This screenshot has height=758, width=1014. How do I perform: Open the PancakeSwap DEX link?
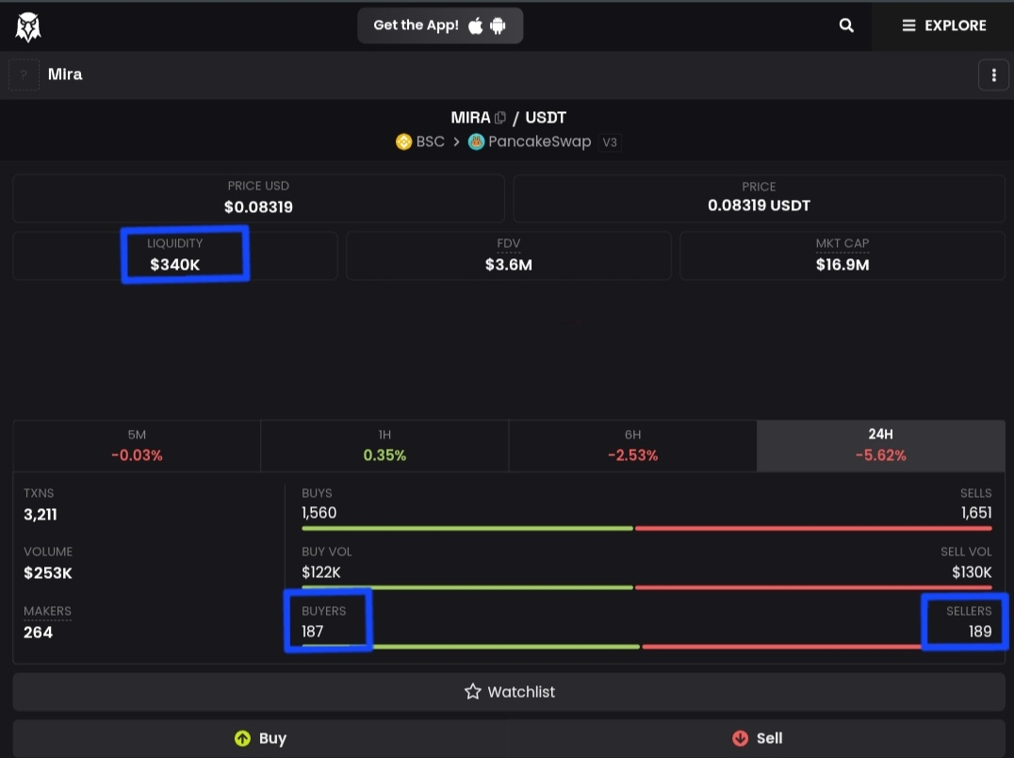tap(530, 141)
